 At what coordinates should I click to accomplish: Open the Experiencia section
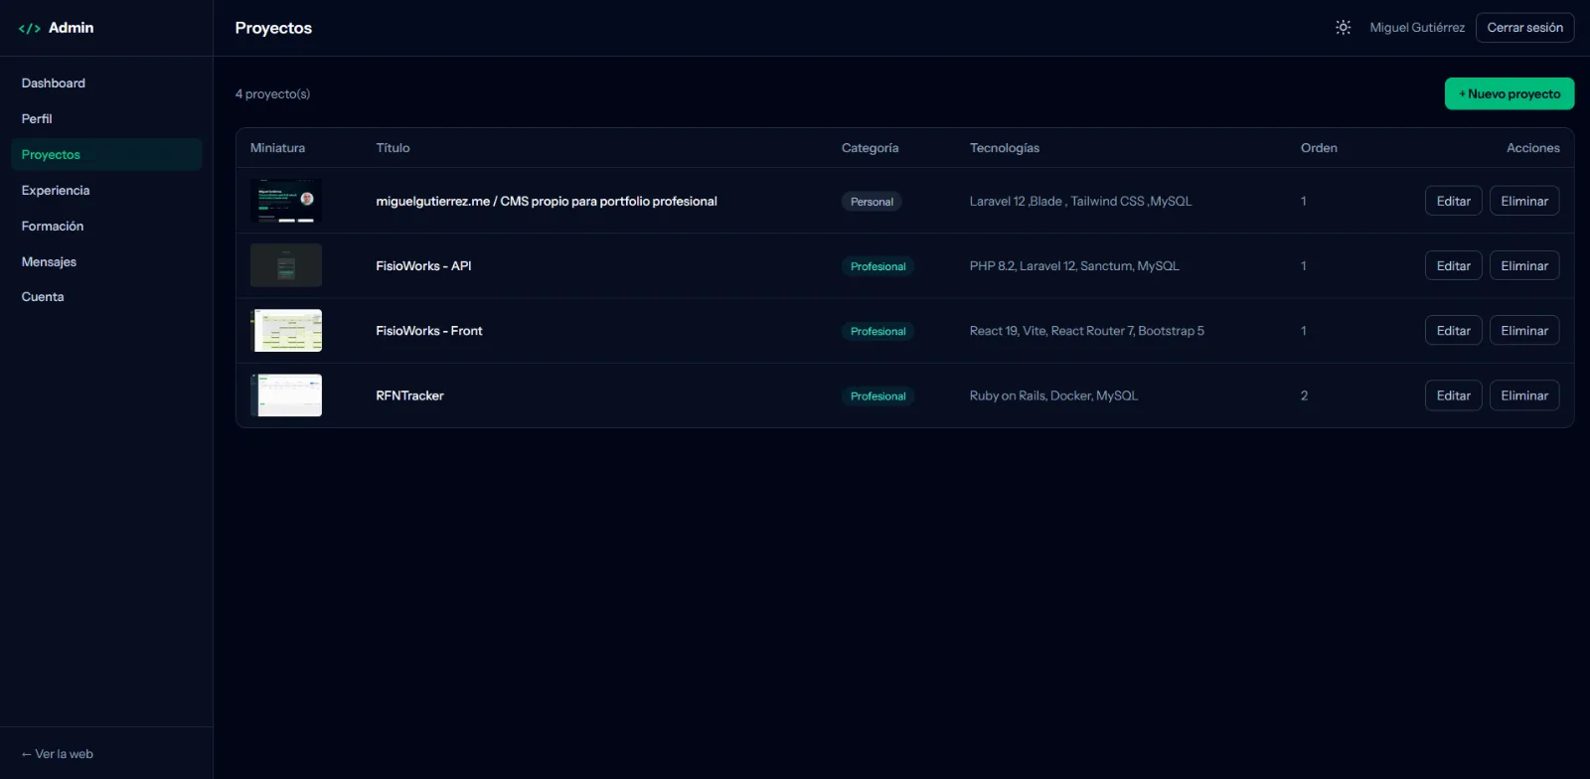pos(106,191)
